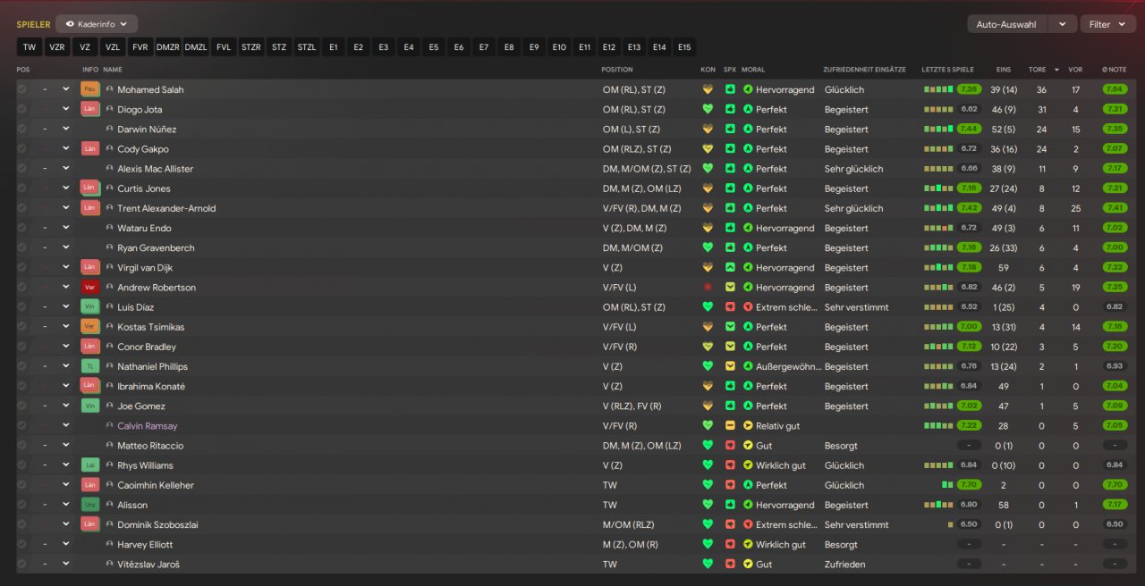Sort by the MORAL column header
The image size is (1145, 586).
click(753, 70)
